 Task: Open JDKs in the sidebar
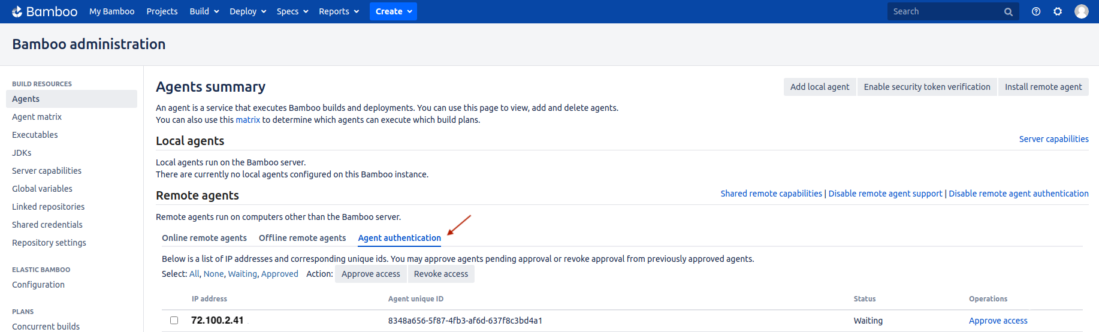22,153
